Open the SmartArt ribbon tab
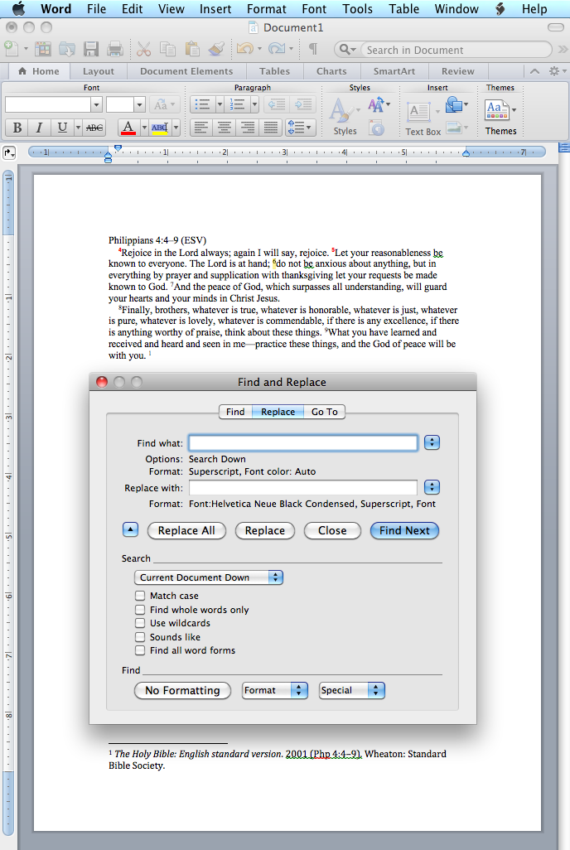This screenshot has width=570, height=850. tap(394, 71)
